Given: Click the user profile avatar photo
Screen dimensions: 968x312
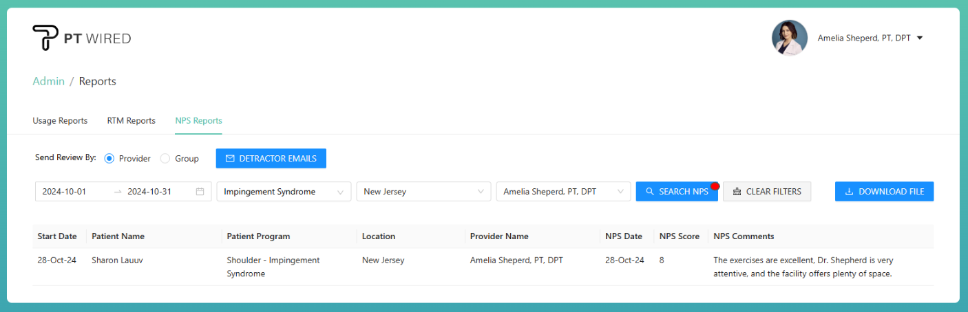Looking at the screenshot, I should [x=789, y=38].
